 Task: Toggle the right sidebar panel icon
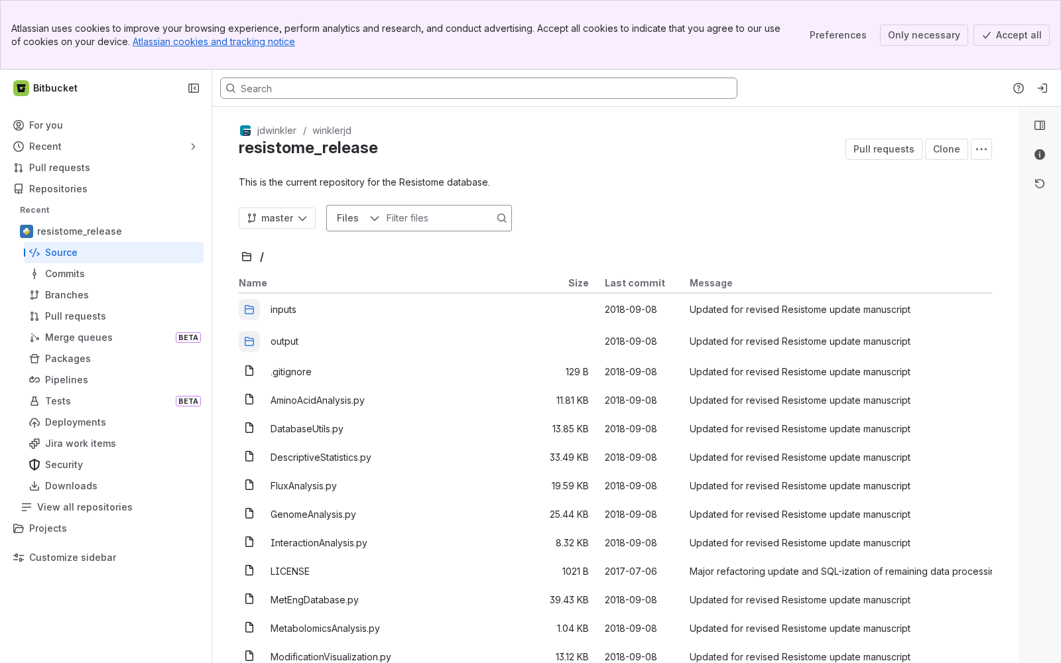1040,125
